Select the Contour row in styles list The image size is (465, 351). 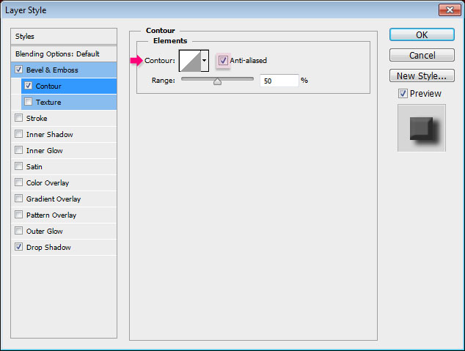(69, 86)
